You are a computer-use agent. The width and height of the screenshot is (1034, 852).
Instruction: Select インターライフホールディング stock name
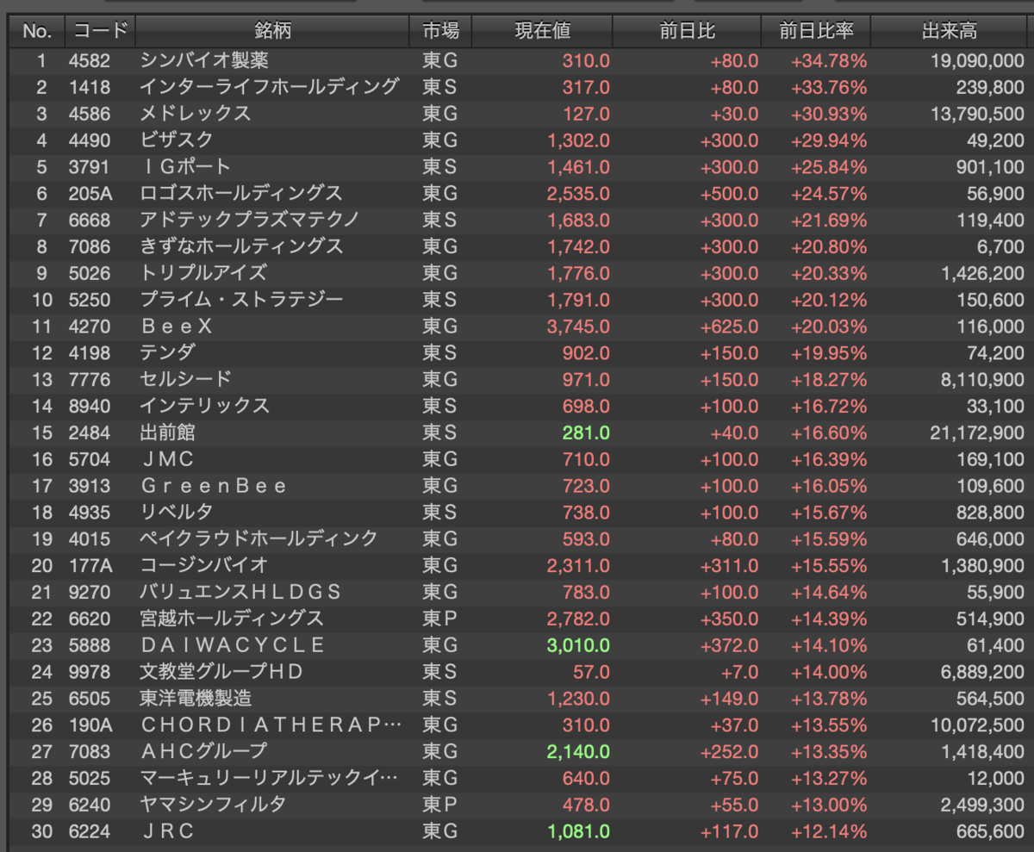pyautogui.click(x=269, y=87)
